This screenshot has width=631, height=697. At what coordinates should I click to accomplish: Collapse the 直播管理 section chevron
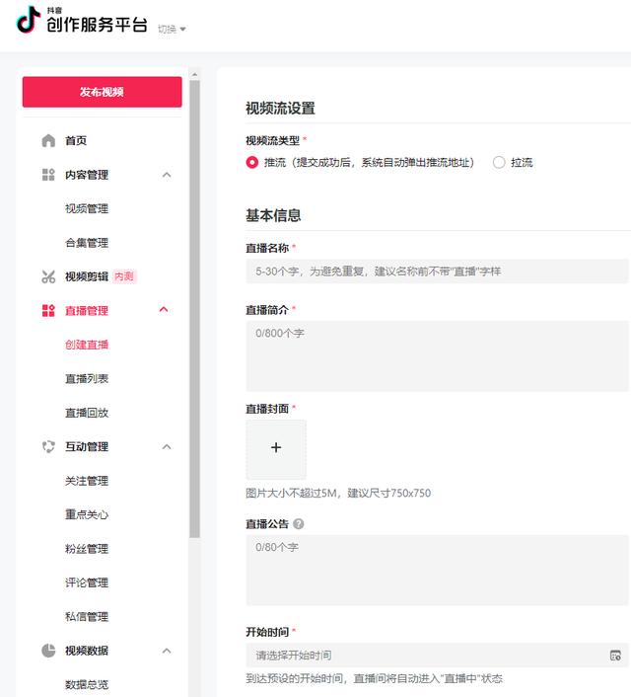click(x=165, y=311)
